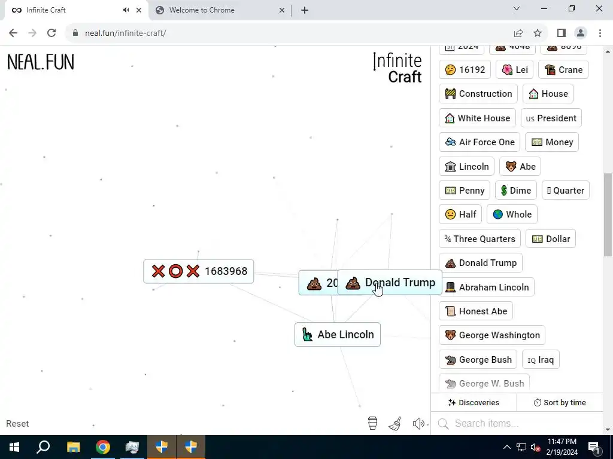Reload the Infinite Craft page

click(51, 33)
